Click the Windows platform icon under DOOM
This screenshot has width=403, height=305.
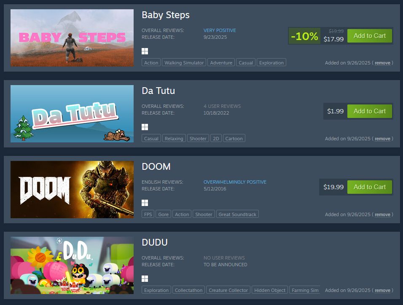click(x=145, y=203)
